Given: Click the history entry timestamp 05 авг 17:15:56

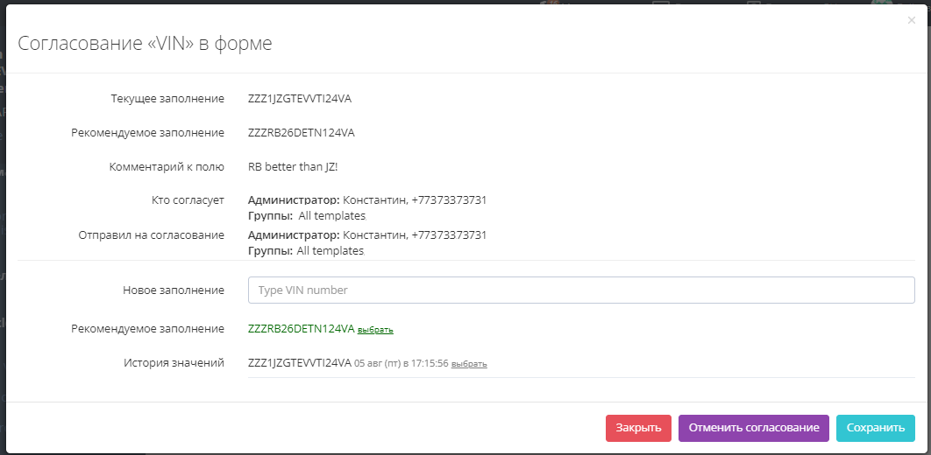Looking at the screenshot, I should tap(401, 363).
